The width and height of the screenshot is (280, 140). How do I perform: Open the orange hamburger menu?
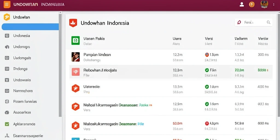click(7, 4)
